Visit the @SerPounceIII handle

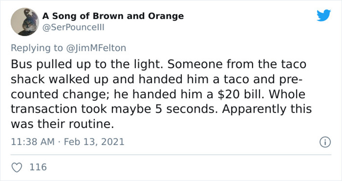[x=73, y=27]
